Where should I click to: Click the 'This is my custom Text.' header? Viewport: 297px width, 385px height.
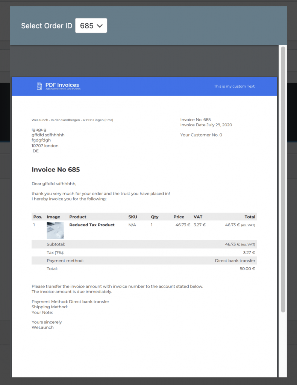click(235, 86)
